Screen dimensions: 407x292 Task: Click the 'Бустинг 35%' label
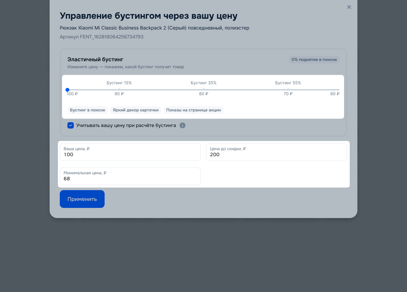(x=203, y=83)
